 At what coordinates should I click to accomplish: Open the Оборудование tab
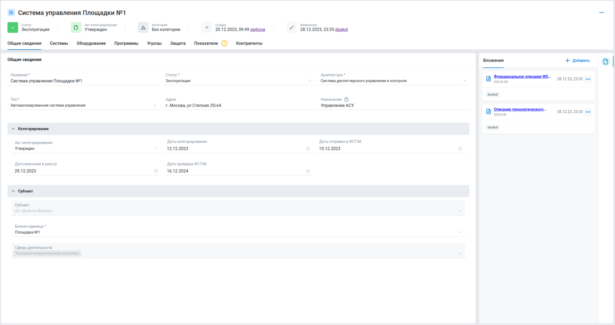tap(91, 43)
